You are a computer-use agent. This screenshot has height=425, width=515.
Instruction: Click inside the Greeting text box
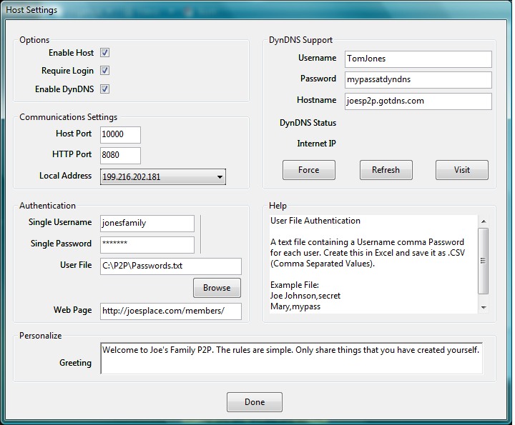point(291,359)
